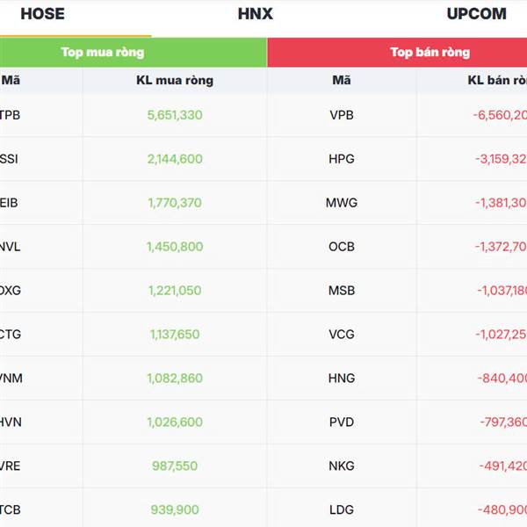Select the MWG net sell value
Viewport: 527px width, 527px height.
click(x=501, y=203)
